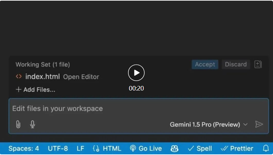Screen dimensions: 273x155
Task: Click the paperclip attach icon
Action: (18, 124)
